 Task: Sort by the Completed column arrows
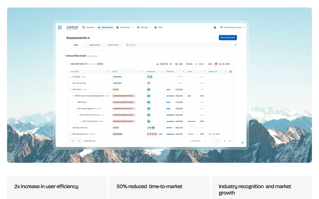coord(225,72)
